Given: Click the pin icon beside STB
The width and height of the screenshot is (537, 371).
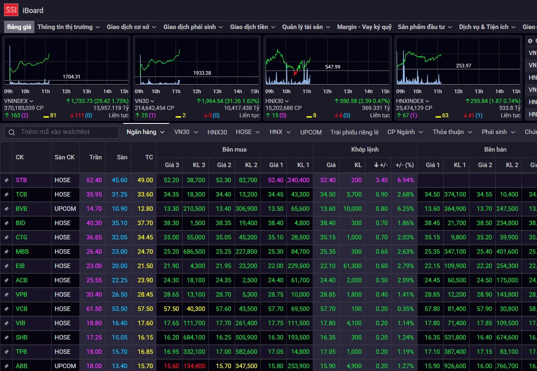Looking at the screenshot, I should click(x=6, y=180).
